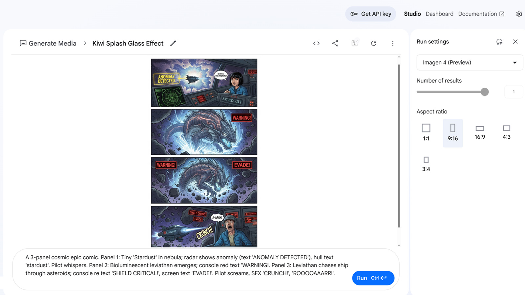Image resolution: width=525 pixels, height=295 pixels.
Task: Click the Get code angle-brackets icon
Action: click(316, 43)
